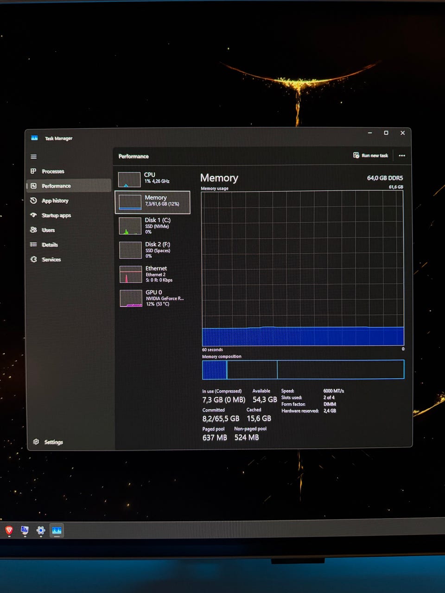Click the "60 seconds" graph label

[212, 350]
